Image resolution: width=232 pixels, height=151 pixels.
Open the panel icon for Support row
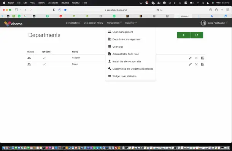tap(202, 58)
